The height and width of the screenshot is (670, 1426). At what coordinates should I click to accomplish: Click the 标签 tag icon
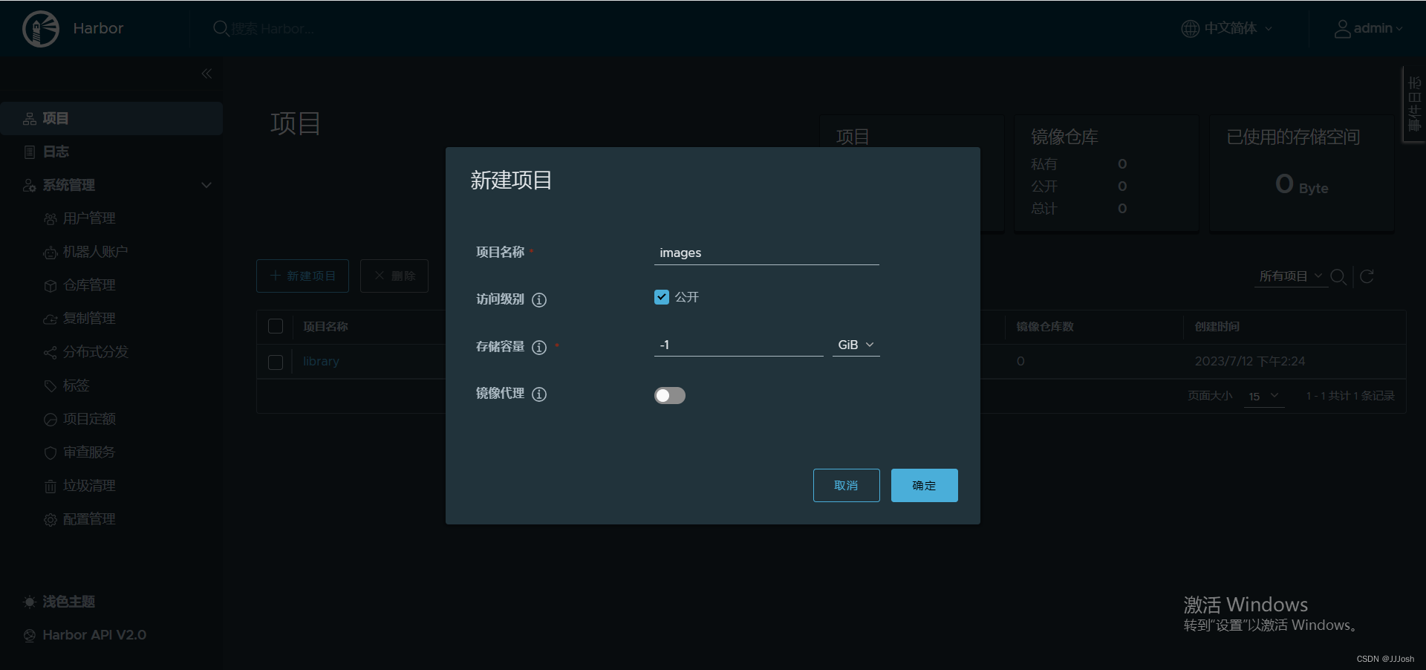[51, 386]
